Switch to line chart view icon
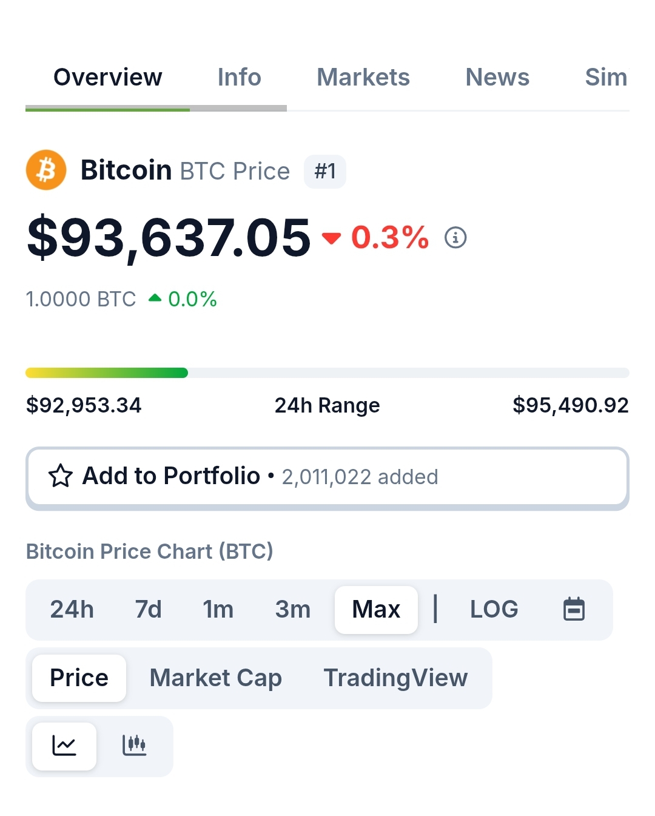Viewport: 655px width, 816px height. [x=64, y=746]
